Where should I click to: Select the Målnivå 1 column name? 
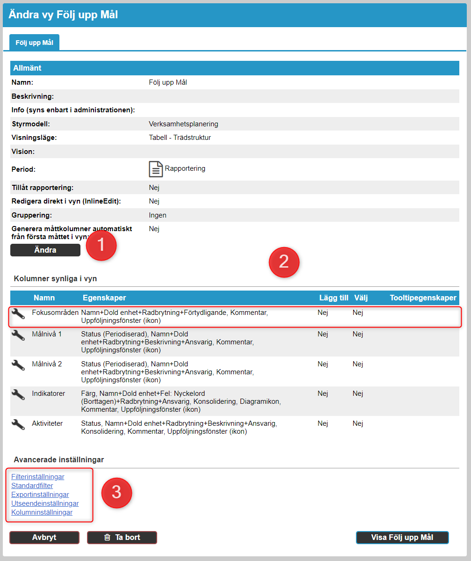pos(47,334)
